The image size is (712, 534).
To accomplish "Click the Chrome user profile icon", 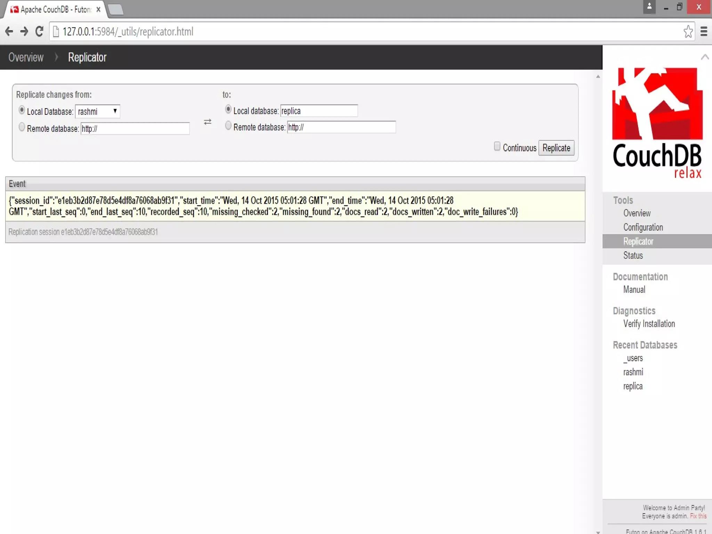I will (x=649, y=7).
